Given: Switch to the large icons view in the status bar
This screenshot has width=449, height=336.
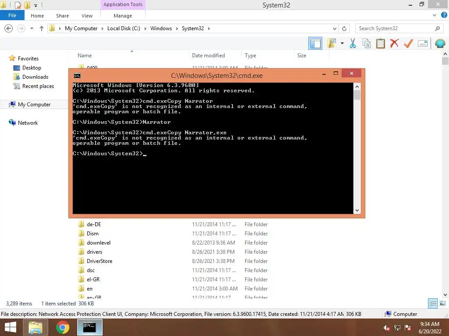Looking at the screenshot, I should (442, 304).
